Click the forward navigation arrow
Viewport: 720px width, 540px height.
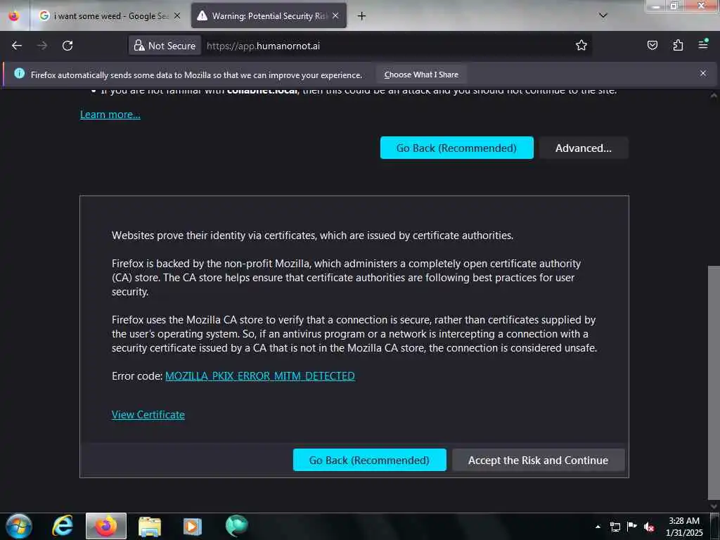tap(41, 46)
